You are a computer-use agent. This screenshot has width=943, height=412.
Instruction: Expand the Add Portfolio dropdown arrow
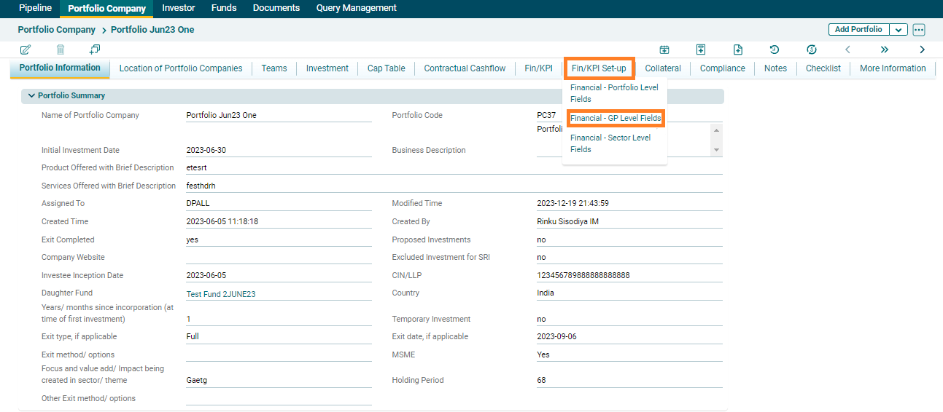[x=899, y=30]
